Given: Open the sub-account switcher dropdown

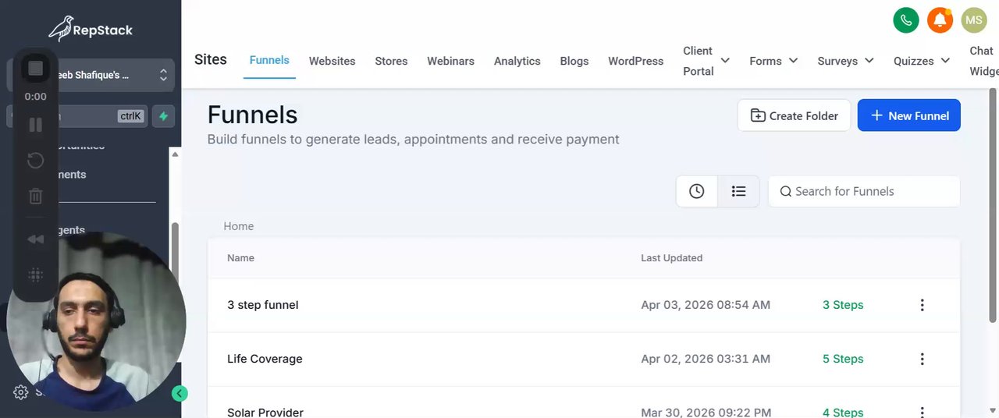Looking at the screenshot, I should click(163, 75).
